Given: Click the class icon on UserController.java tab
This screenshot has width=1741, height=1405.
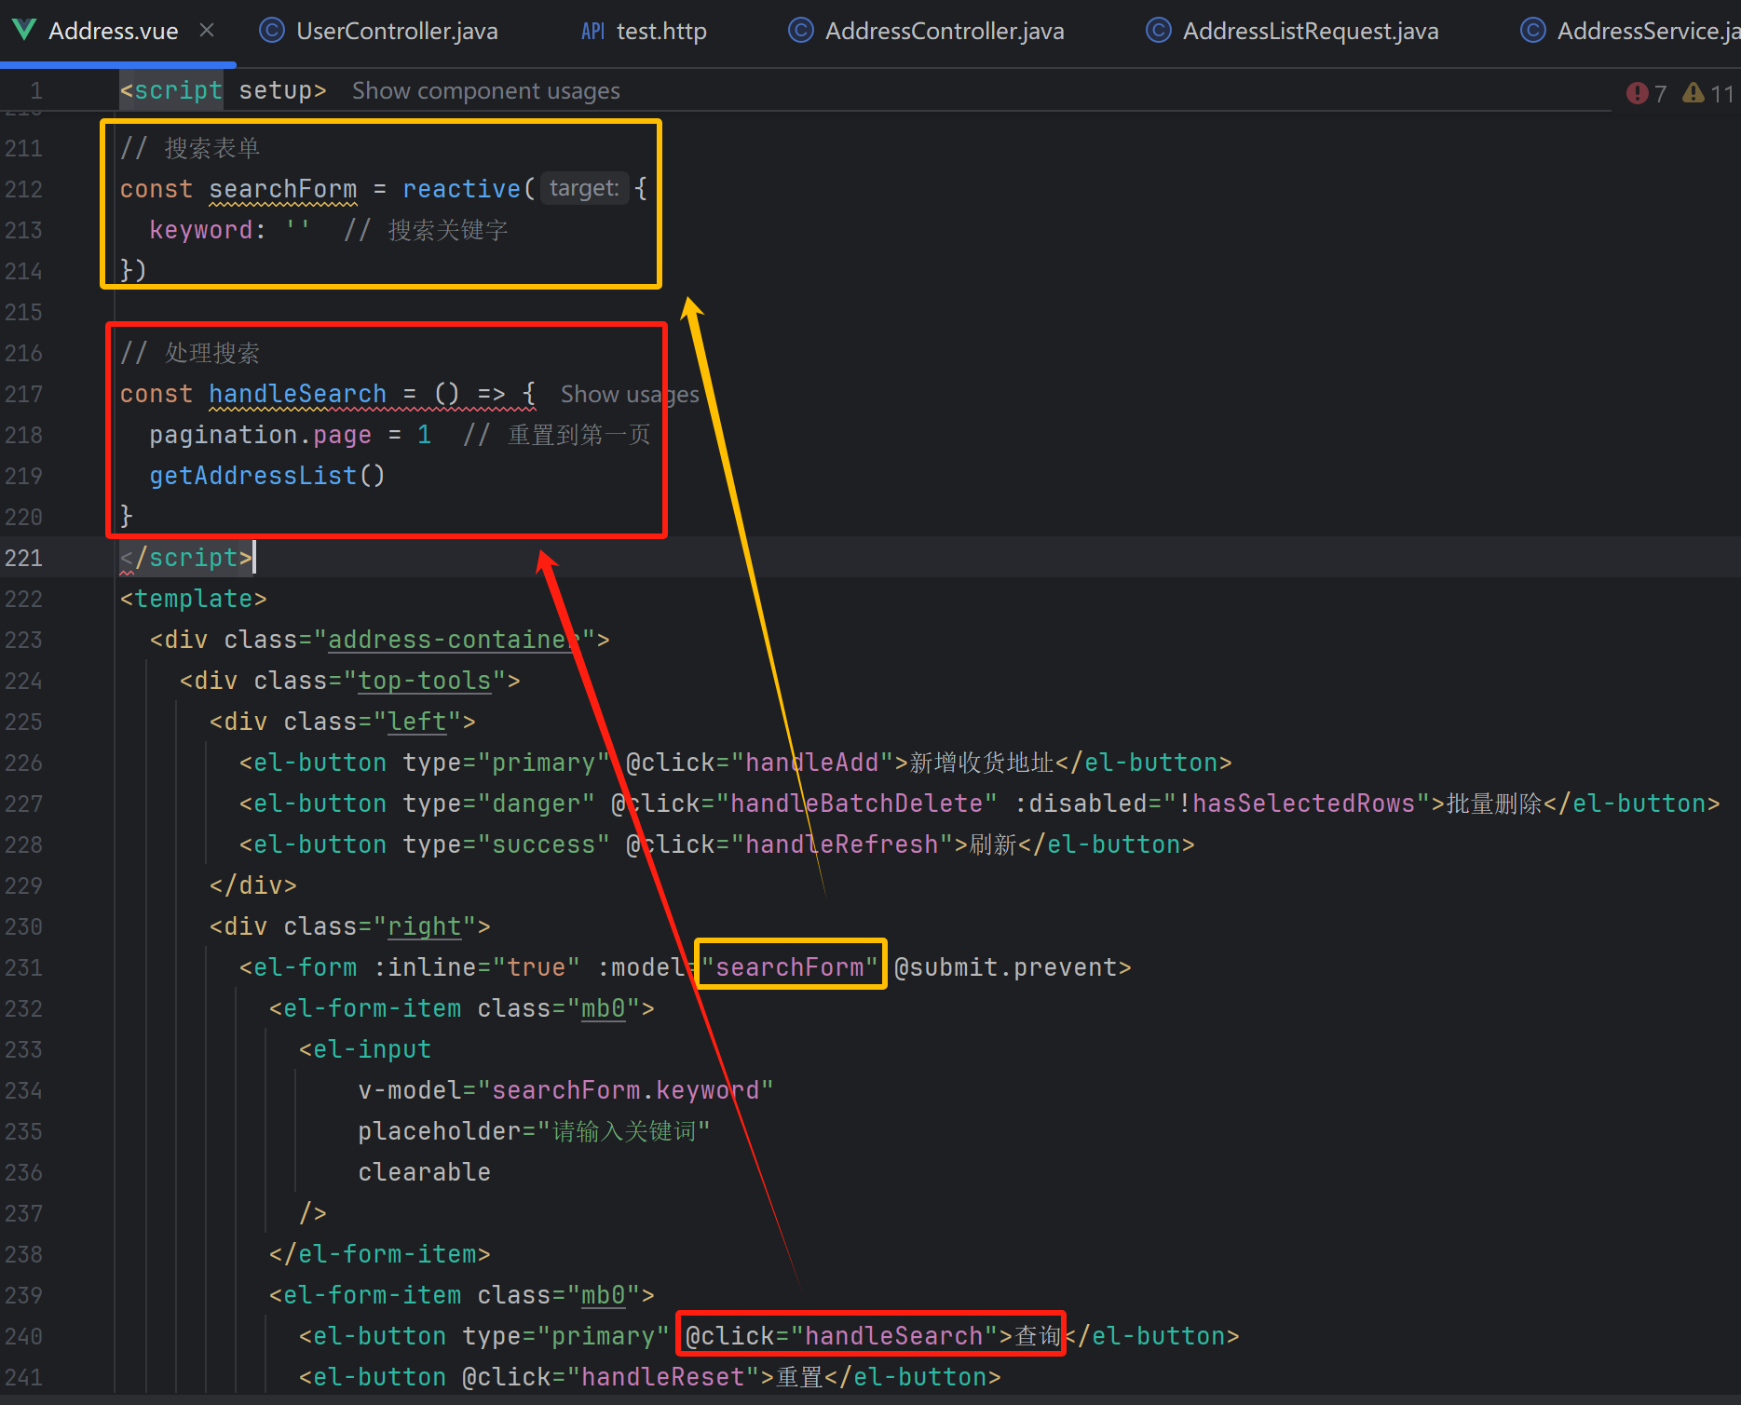Looking at the screenshot, I should [271, 31].
